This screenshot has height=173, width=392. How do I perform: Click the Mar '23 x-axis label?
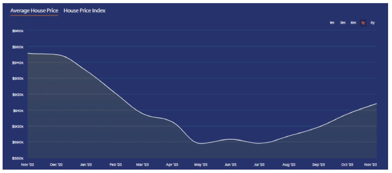click(143, 165)
